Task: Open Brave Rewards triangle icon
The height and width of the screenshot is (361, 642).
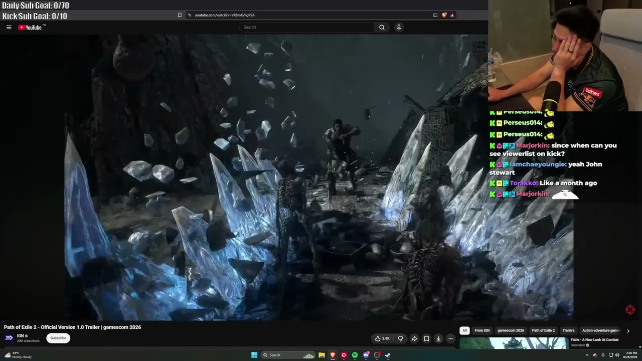Action: point(452,15)
